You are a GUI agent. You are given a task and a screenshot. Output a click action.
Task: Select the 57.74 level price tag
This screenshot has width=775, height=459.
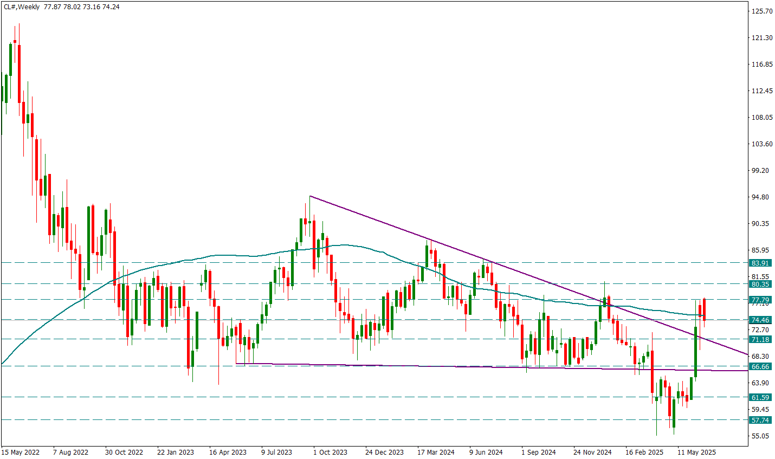pyautogui.click(x=760, y=420)
